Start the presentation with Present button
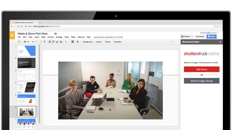 185,36
